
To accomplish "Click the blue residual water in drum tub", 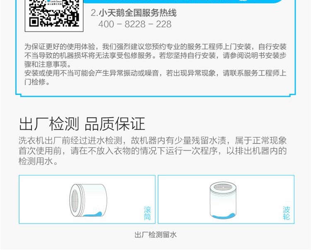I will click(92, 214).
